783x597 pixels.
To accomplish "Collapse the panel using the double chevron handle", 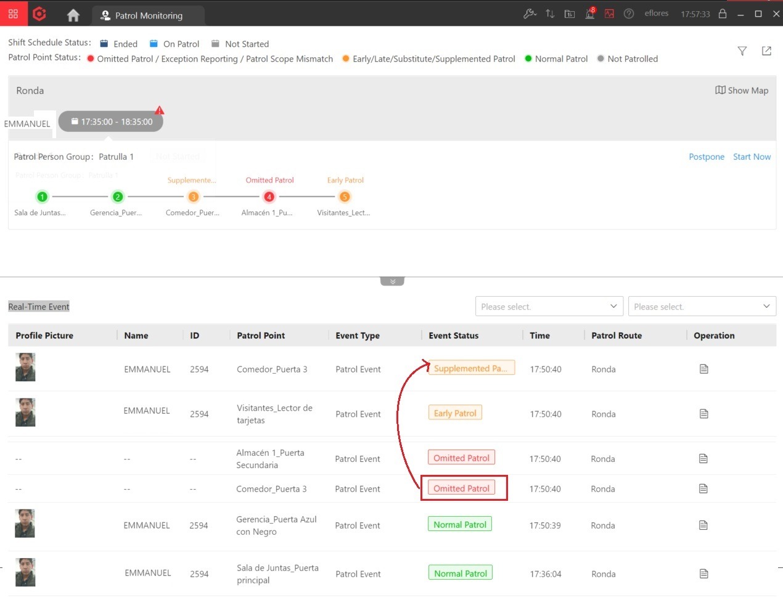I will [x=392, y=281].
